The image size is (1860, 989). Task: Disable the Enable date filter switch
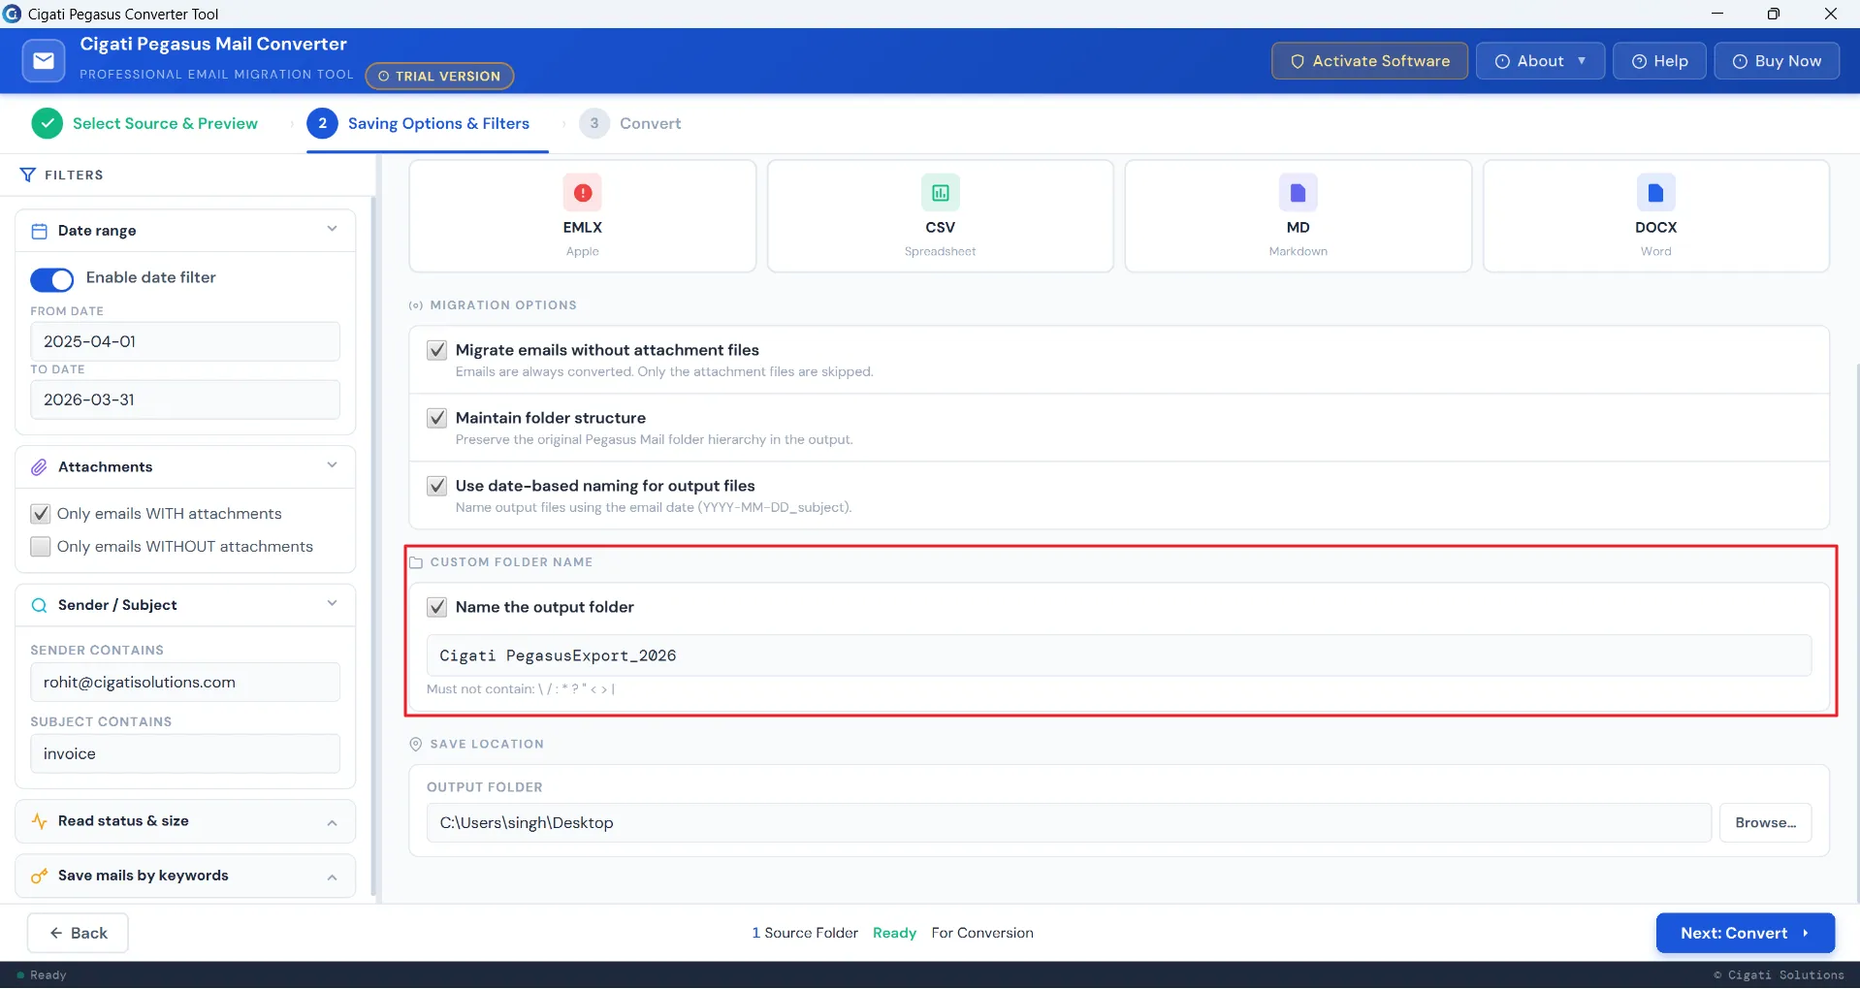tap(52, 279)
